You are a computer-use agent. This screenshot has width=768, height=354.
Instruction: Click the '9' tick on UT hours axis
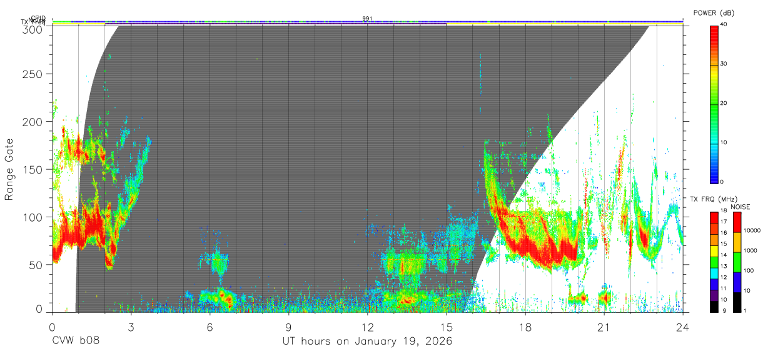[x=288, y=326]
